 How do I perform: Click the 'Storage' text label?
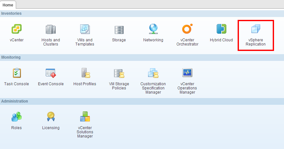coord(119,40)
